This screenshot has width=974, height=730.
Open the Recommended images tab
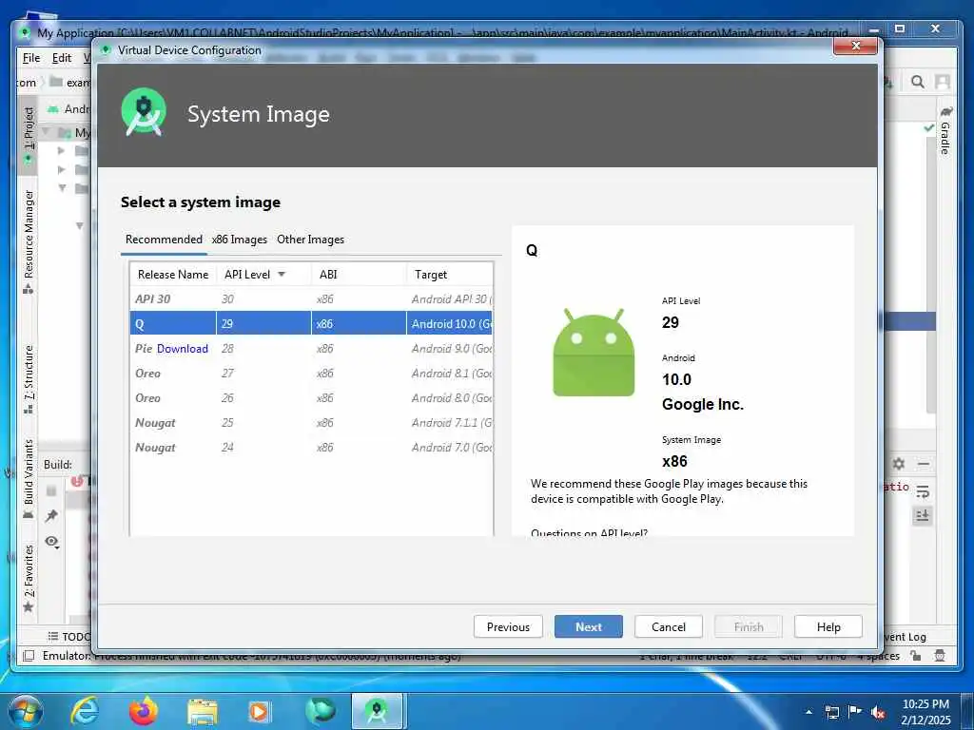point(164,240)
